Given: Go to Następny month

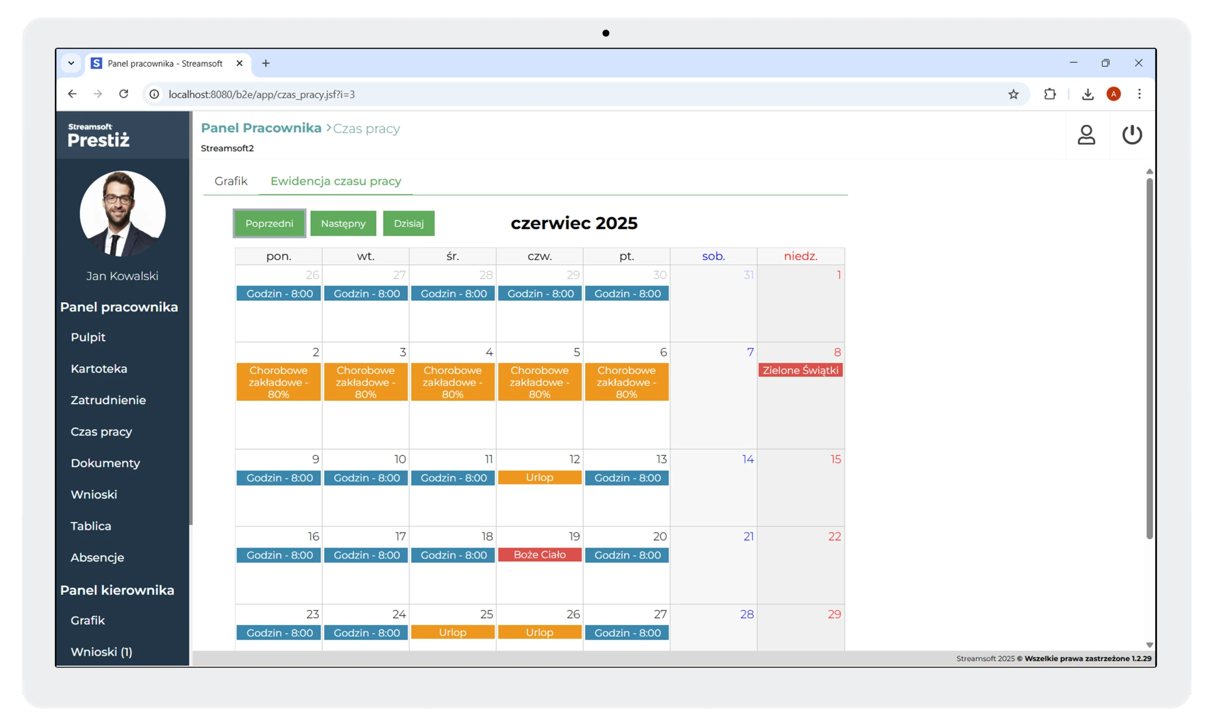Looking at the screenshot, I should pos(343,224).
